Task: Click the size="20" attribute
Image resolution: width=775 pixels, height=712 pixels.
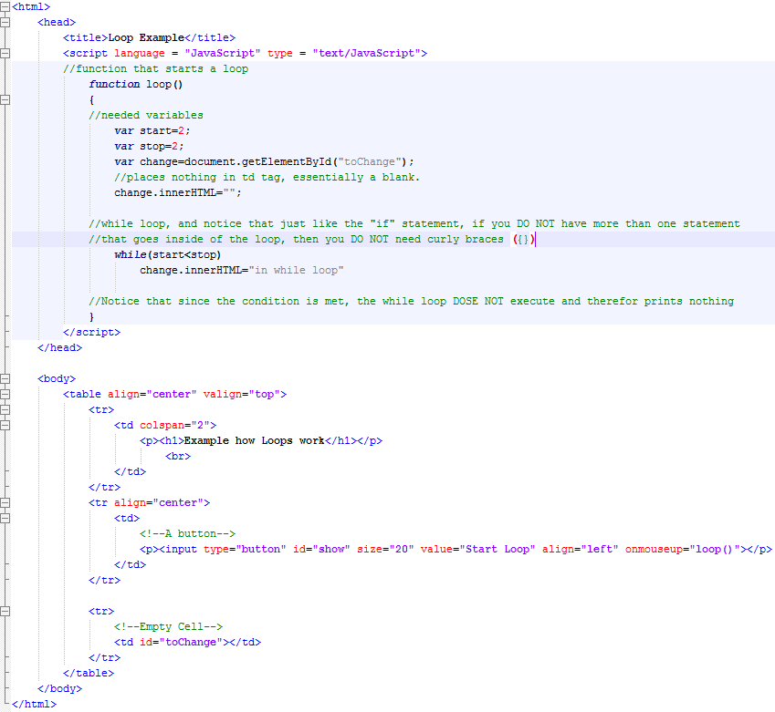Action: [x=385, y=549]
